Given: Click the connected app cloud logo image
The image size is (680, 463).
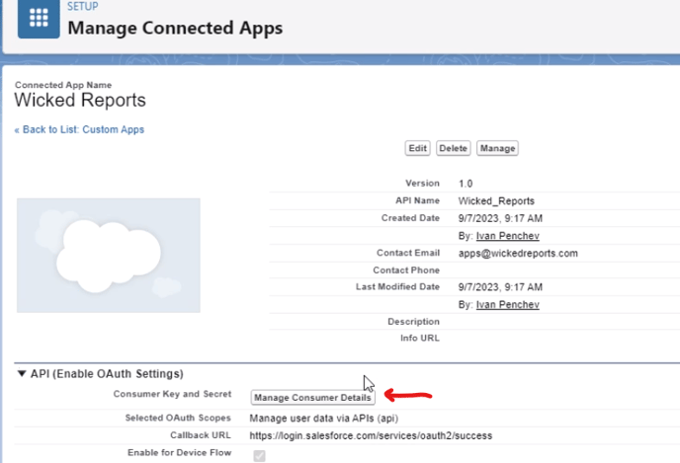Looking at the screenshot, I should [x=109, y=256].
